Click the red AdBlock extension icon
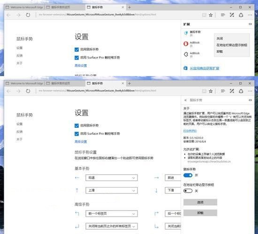258x234 pixels. point(186,44)
